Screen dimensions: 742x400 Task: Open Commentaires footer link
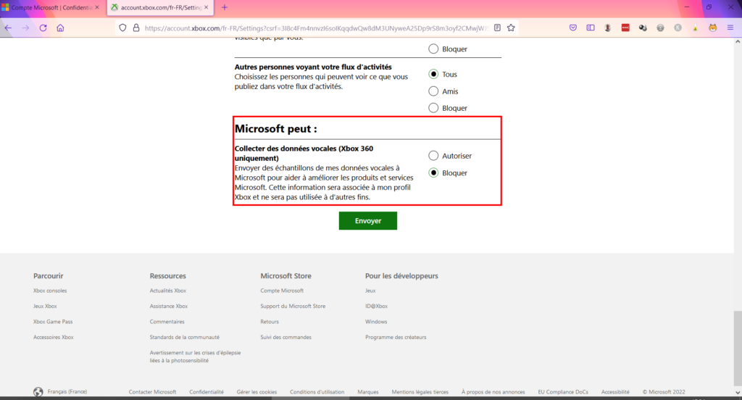[167, 322]
